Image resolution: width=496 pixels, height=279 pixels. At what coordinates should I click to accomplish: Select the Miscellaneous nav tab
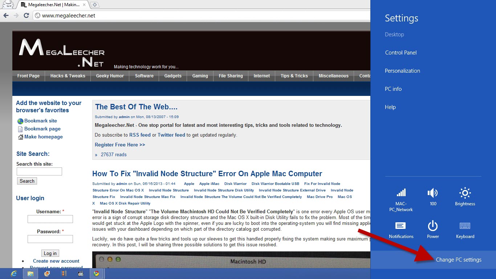(334, 76)
